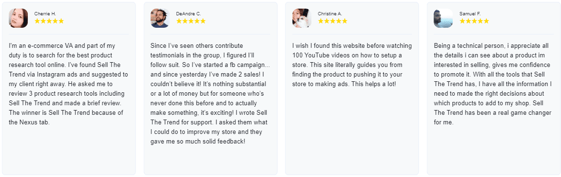Click the DeAndre C. reviewer name
The image size is (561, 177).
[x=189, y=13]
